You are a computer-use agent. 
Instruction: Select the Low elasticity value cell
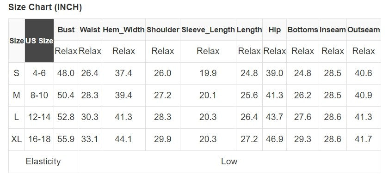coord(229,162)
